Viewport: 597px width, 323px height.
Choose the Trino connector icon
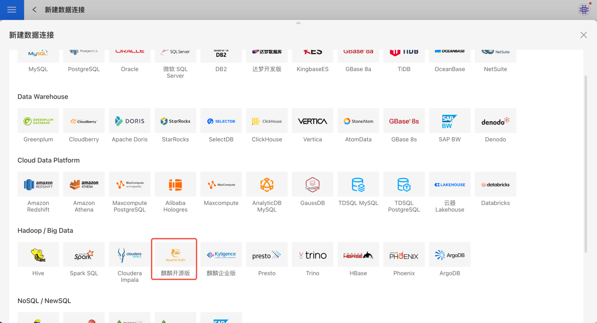(x=313, y=255)
